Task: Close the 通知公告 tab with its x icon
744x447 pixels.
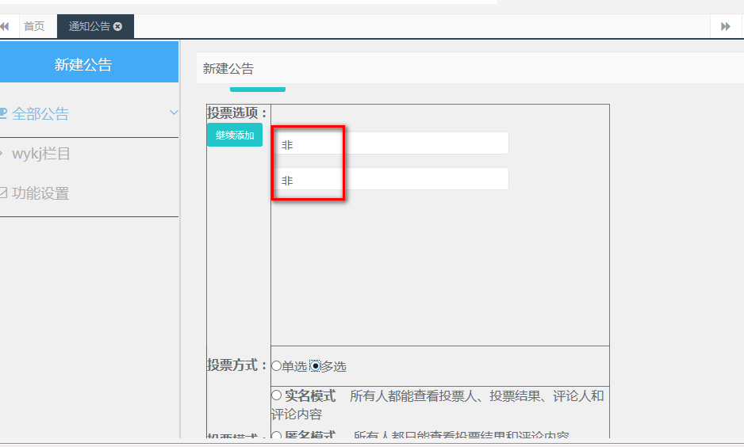Action: 117,26
